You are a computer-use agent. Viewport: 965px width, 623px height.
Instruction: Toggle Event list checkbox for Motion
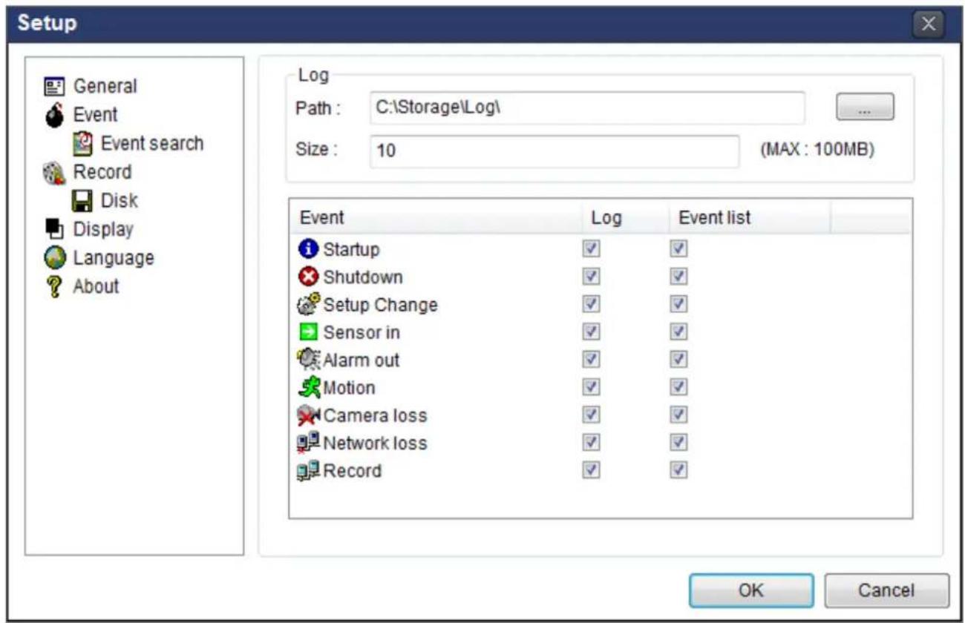pyautogui.click(x=679, y=387)
